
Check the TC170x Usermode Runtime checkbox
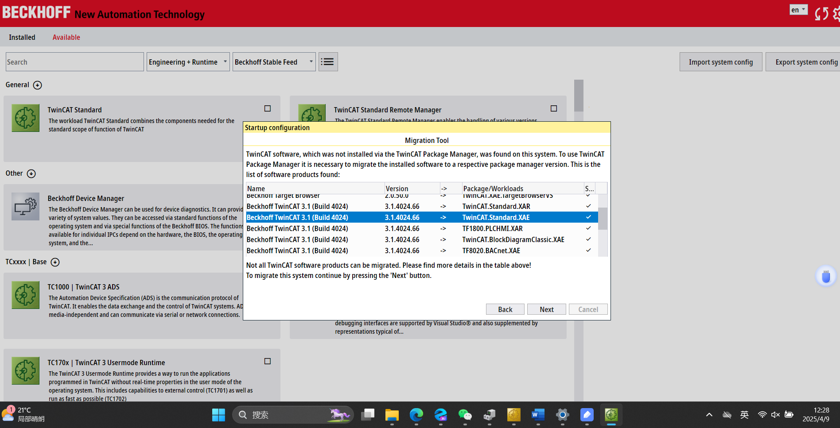pyautogui.click(x=268, y=361)
